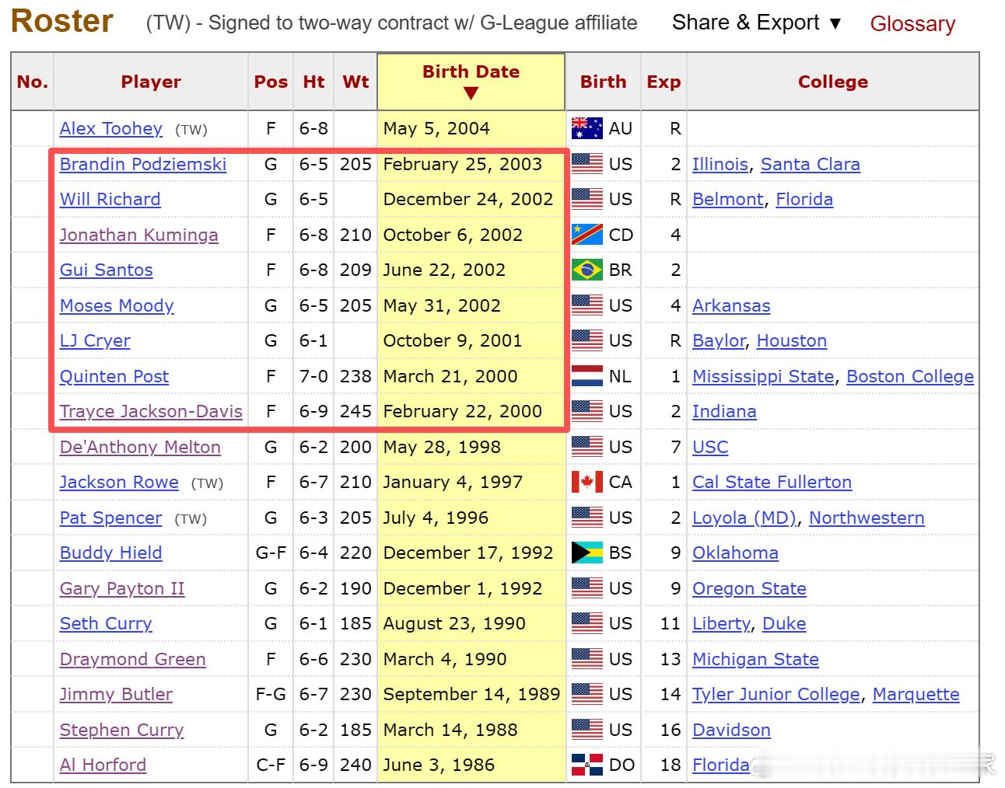
Task: Open Seth Curry's player page
Action: [x=106, y=624]
